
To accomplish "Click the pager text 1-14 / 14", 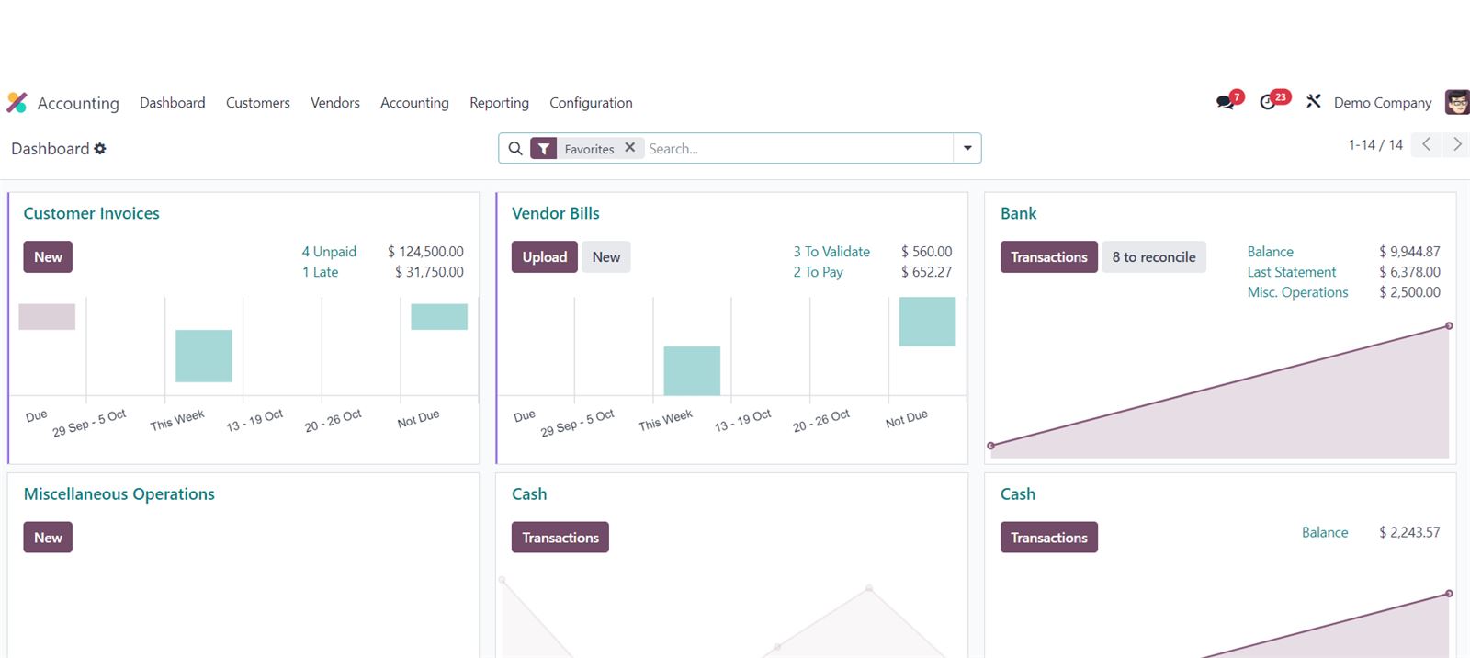I will tap(1375, 145).
